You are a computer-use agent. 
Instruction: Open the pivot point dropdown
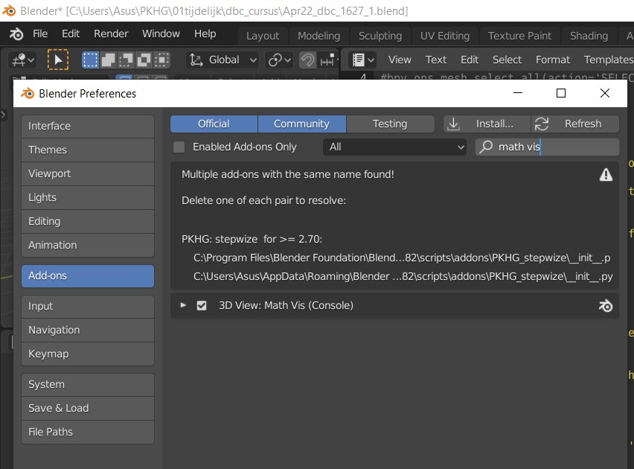[x=279, y=60]
